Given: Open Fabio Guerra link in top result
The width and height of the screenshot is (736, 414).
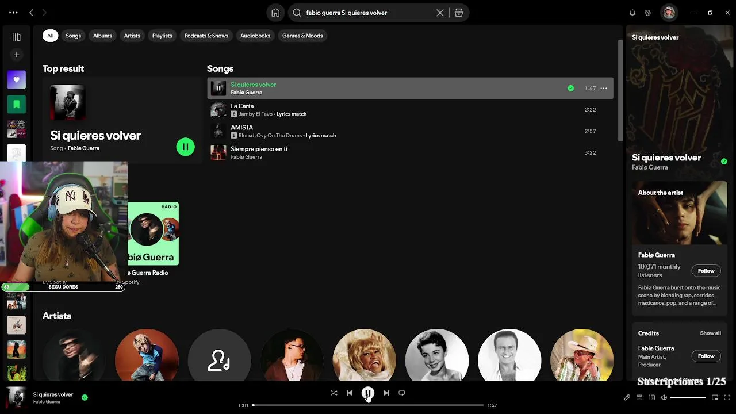Looking at the screenshot, I should (83, 148).
